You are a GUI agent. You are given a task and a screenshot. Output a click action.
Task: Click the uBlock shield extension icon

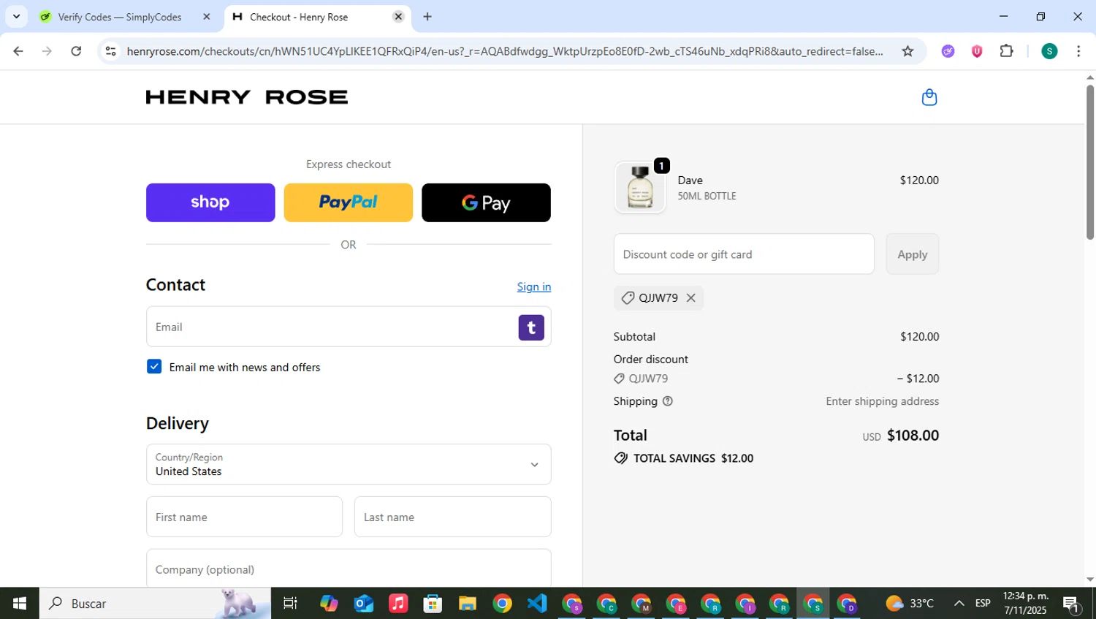(977, 51)
